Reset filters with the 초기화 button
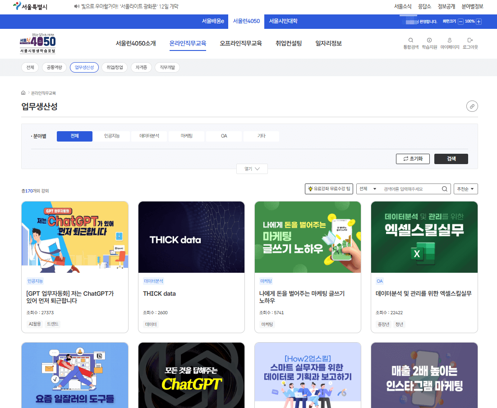Viewport: 497px width, 408px height. coord(413,159)
